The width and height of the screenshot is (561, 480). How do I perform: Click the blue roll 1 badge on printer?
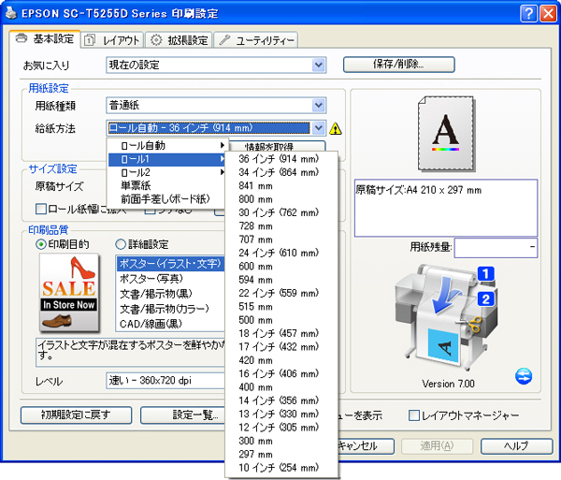[484, 274]
